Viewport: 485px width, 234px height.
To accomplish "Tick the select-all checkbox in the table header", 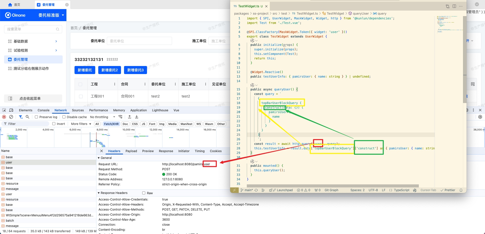I will click(80, 84).
